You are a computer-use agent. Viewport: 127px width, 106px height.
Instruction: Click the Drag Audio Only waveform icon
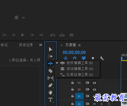point(23,18)
